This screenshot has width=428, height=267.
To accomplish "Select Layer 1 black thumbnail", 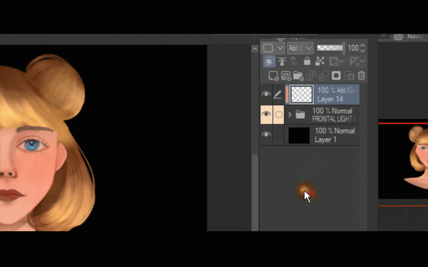I will [299, 135].
